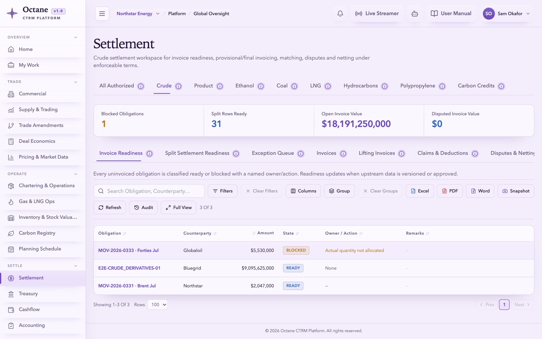The height and width of the screenshot is (339, 542).
Task: Sort by Obligation column arrows
Action: pos(125,234)
